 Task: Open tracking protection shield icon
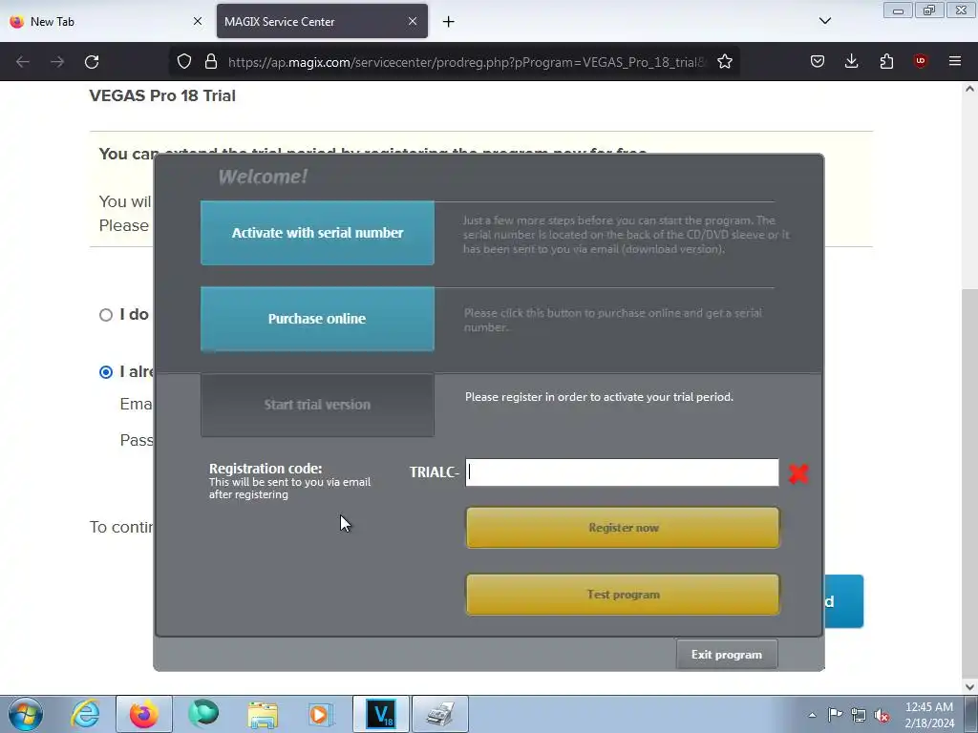click(184, 62)
